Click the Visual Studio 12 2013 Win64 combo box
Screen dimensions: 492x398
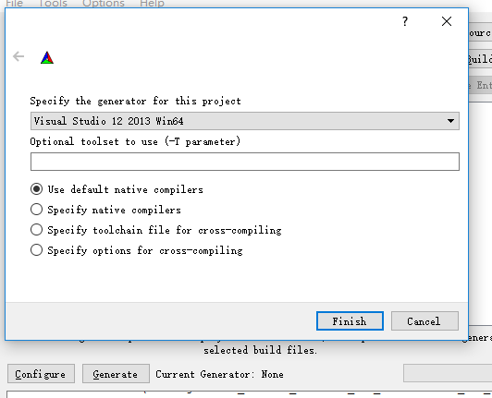(245, 121)
